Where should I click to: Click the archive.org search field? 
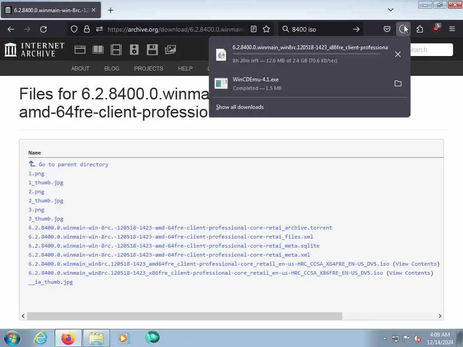point(431,50)
